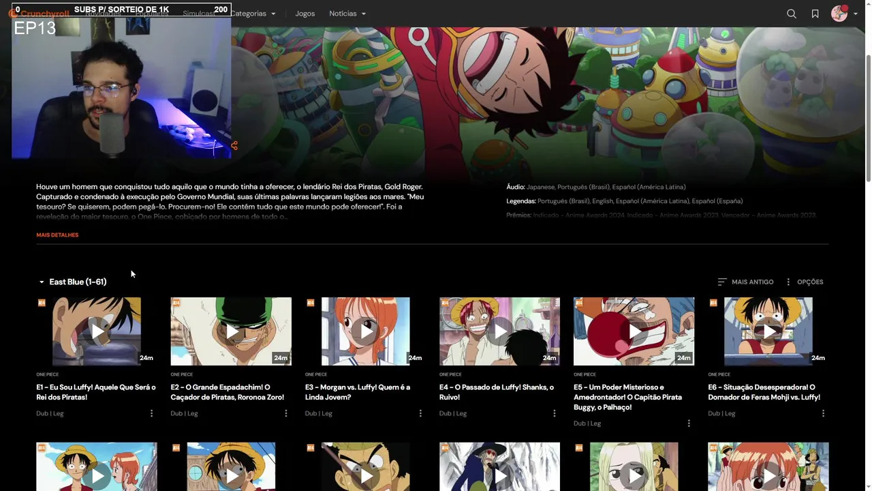The width and height of the screenshot is (872, 491).
Task: Open the profile avatar menu
Action: (839, 14)
